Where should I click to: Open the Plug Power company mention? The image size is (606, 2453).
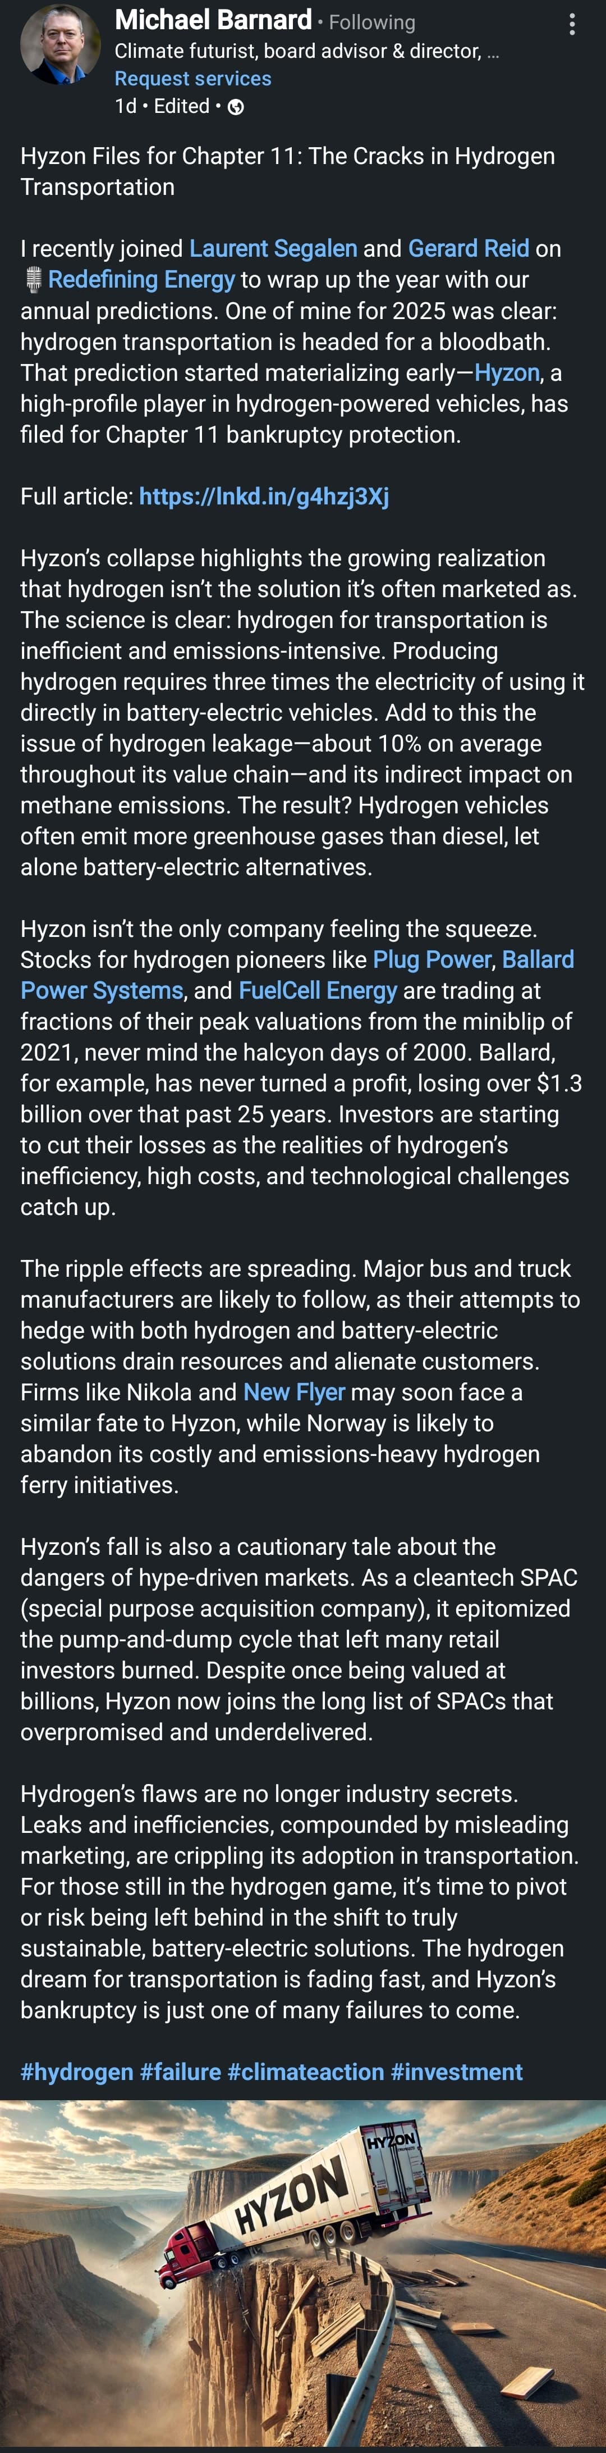pyautogui.click(x=432, y=960)
